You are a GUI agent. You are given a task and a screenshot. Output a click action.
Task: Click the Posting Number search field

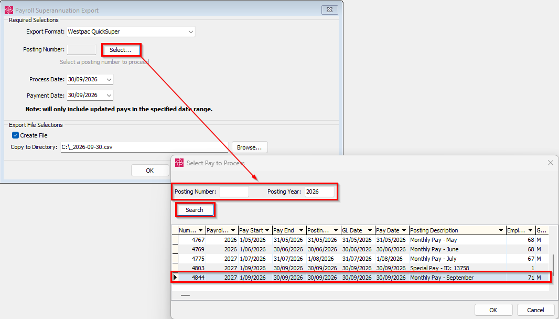tap(234, 192)
